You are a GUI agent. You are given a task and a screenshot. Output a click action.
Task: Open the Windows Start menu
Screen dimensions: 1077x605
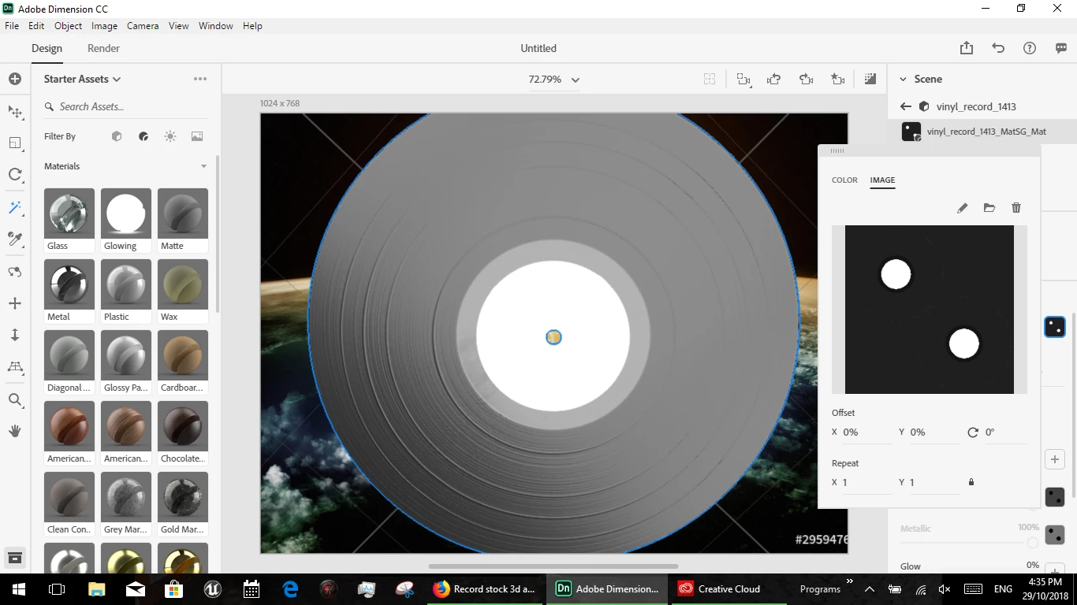[x=19, y=588]
